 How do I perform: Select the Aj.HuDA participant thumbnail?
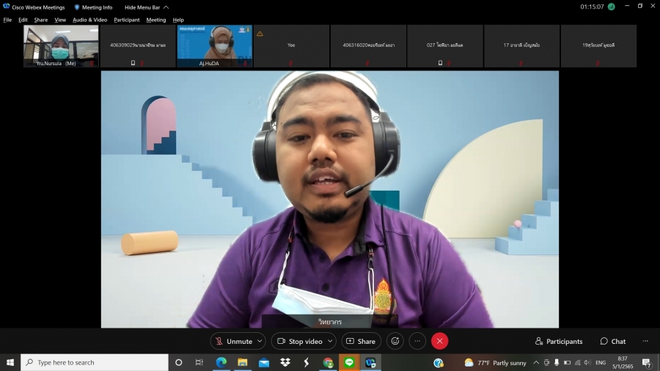pos(215,46)
